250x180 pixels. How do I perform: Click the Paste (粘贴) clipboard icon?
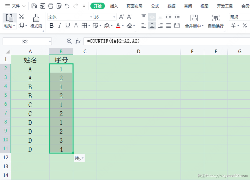click(9, 18)
